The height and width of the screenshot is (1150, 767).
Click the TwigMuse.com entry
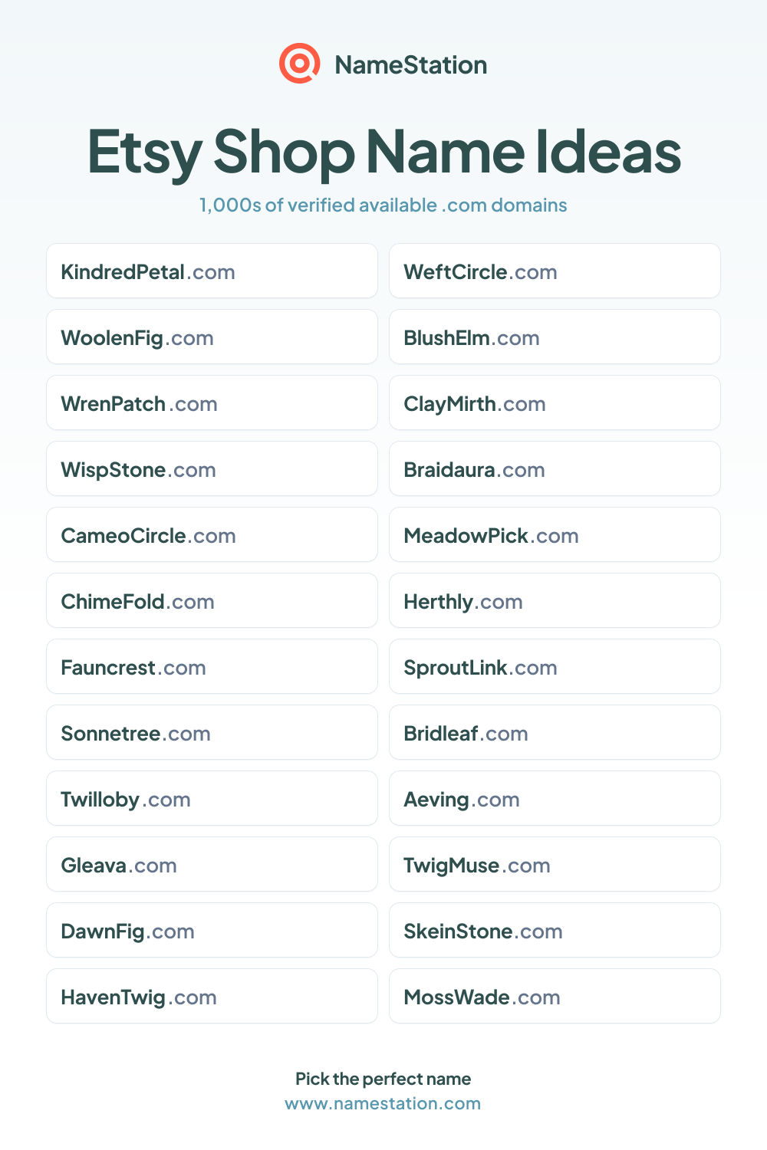[555, 864]
